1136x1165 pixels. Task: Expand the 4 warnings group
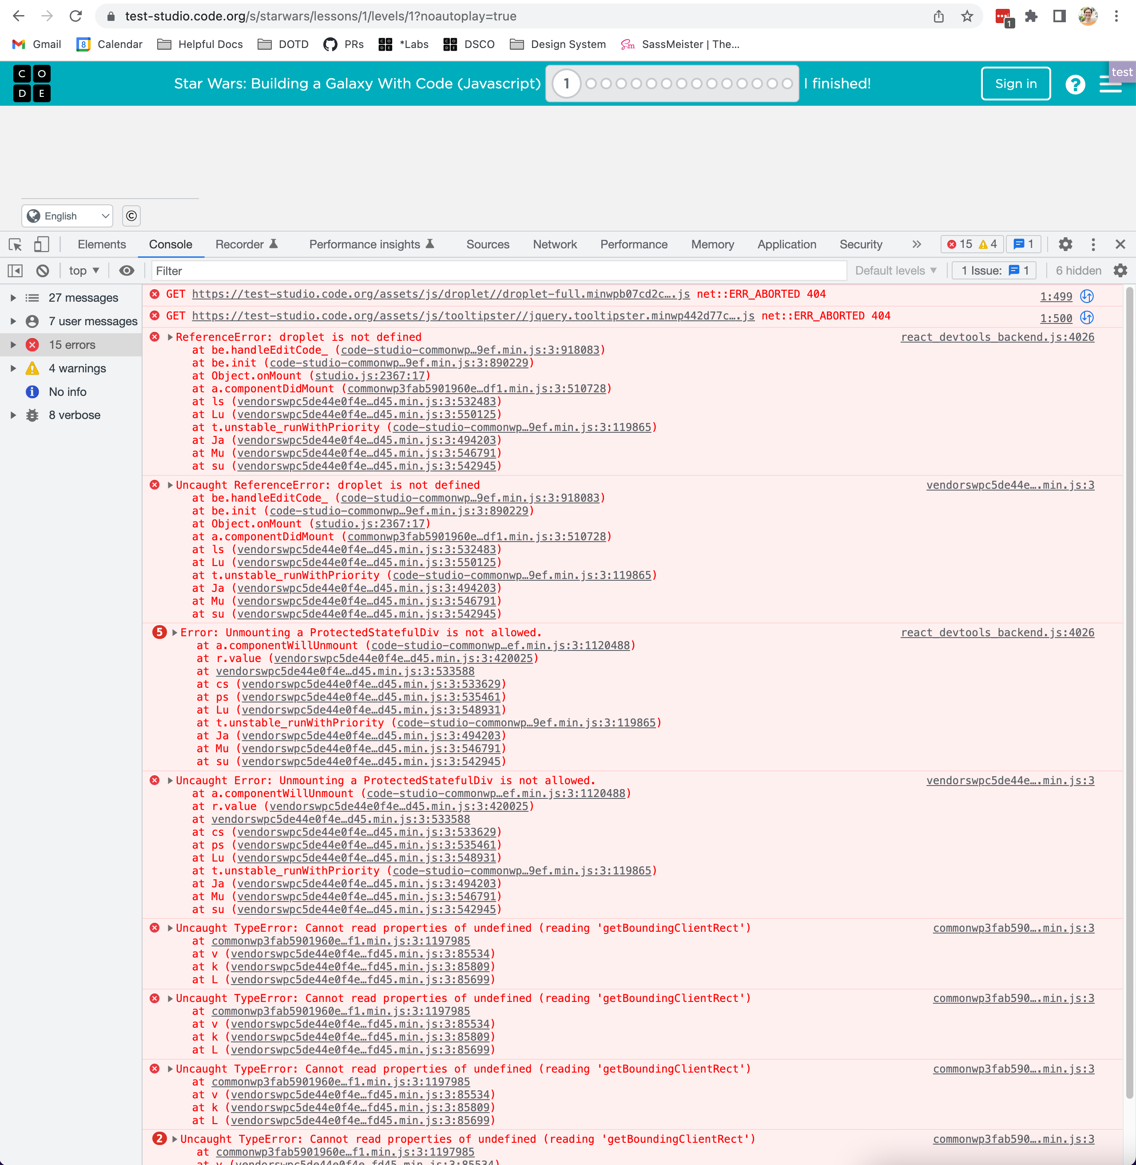(12, 368)
